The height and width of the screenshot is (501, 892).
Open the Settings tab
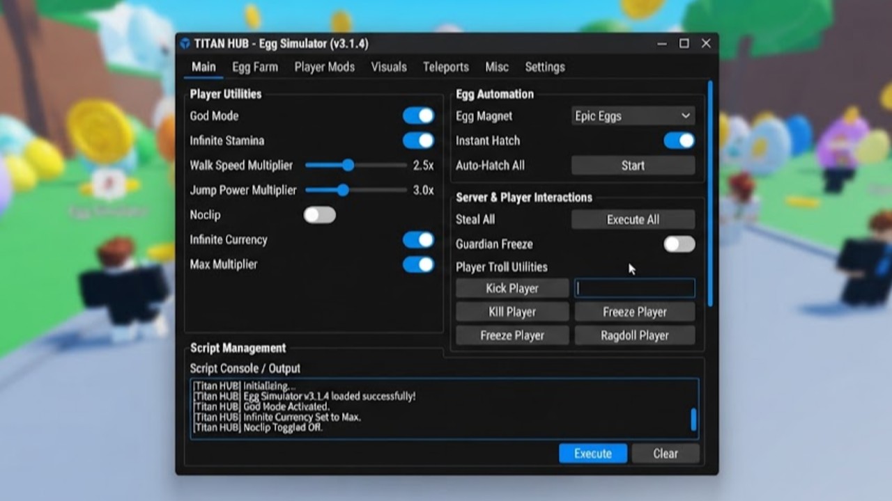[x=545, y=67]
